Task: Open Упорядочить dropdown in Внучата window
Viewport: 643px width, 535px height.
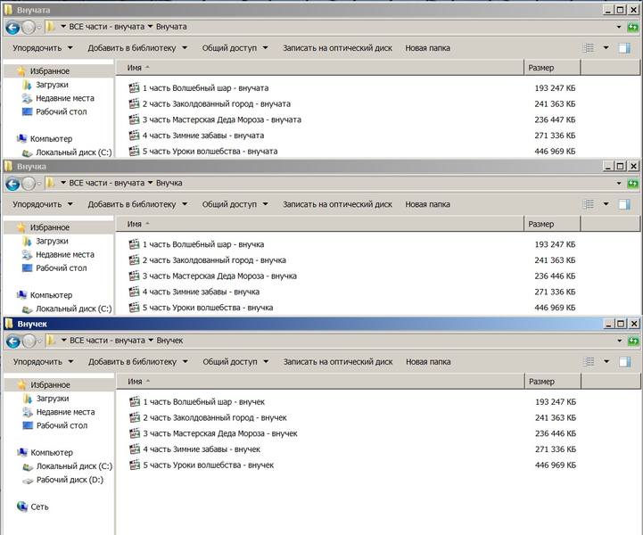Action: coord(43,48)
